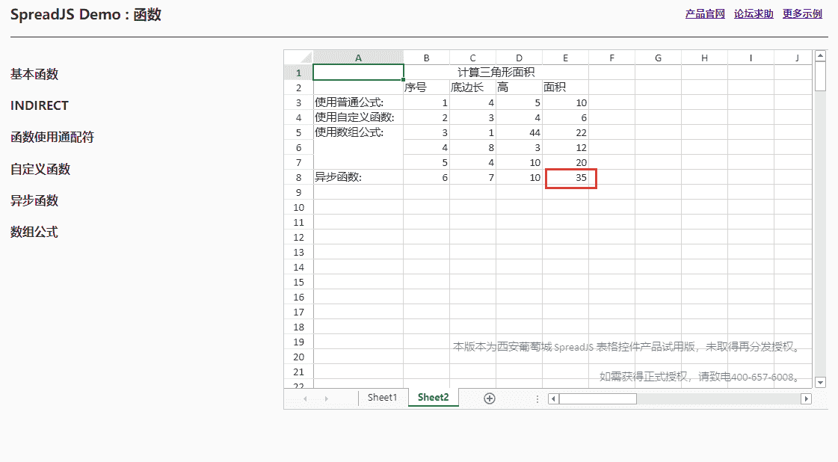The height and width of the screenshot is (462, 838).
Task: Click sheet tab navigate-right arrow
Action: tap(326, 399)
